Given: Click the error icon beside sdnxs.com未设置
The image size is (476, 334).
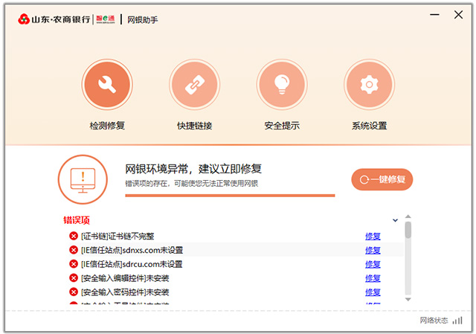Looking at the screenshot, I should [x=74, y=250].
